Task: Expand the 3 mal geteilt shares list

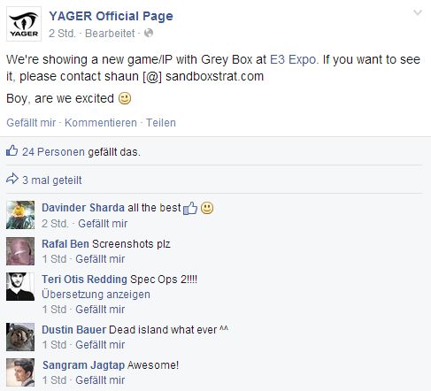Action: 52,180
